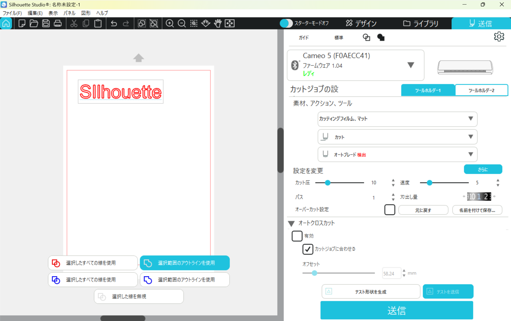Open the 図形 menu
511x321 pixels.
tap(86, 13)
